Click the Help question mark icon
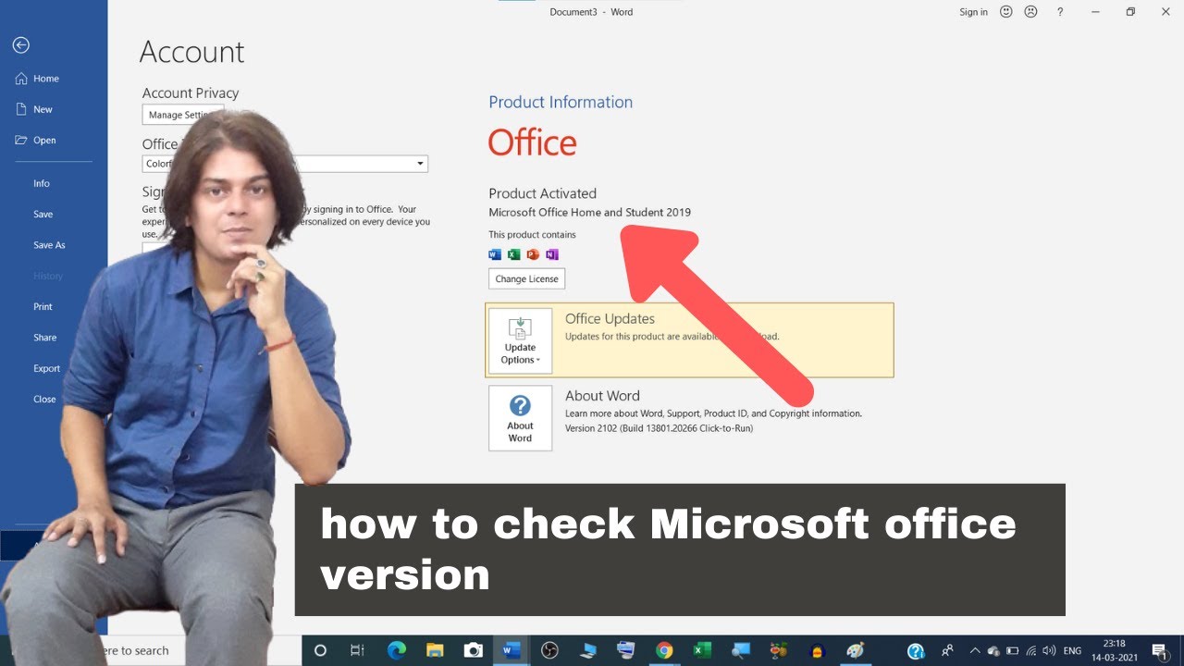The image size is (1184, 666). tap(1060, 12)
